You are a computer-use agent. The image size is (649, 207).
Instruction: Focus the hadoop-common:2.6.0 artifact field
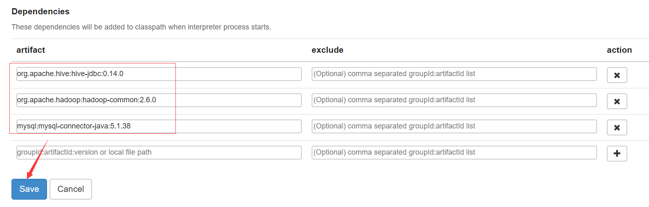tap(159, 100)
